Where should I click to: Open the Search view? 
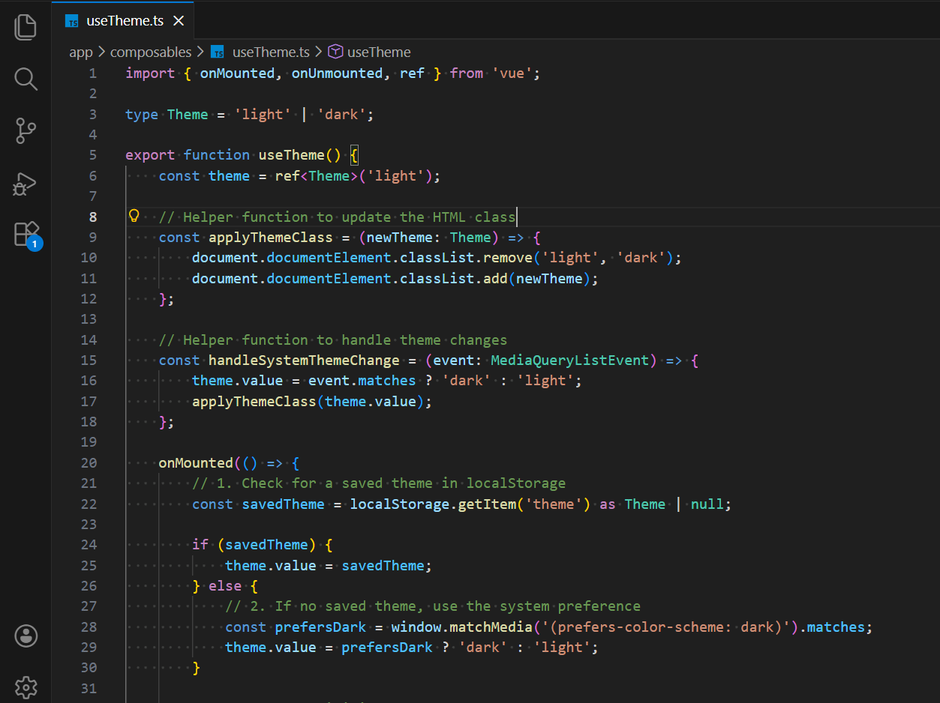click(x=26, y=79)
